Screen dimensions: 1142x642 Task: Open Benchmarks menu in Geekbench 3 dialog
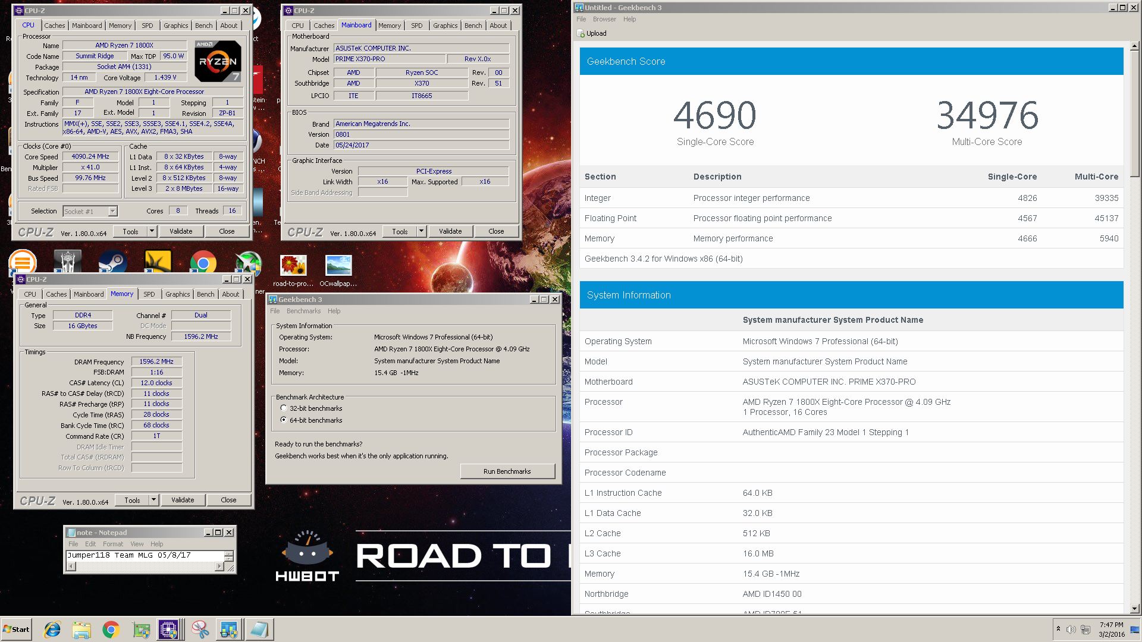(303, 311)
